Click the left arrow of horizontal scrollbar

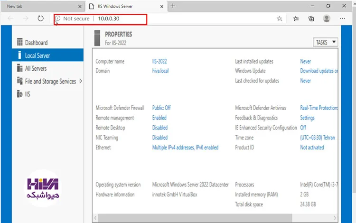pyautogui.click(x=95, y=218)
